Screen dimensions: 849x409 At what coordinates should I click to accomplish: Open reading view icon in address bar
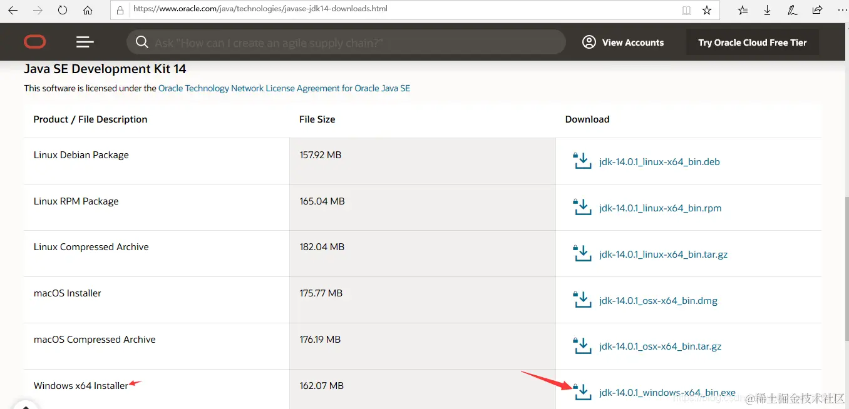pos(687,10)
